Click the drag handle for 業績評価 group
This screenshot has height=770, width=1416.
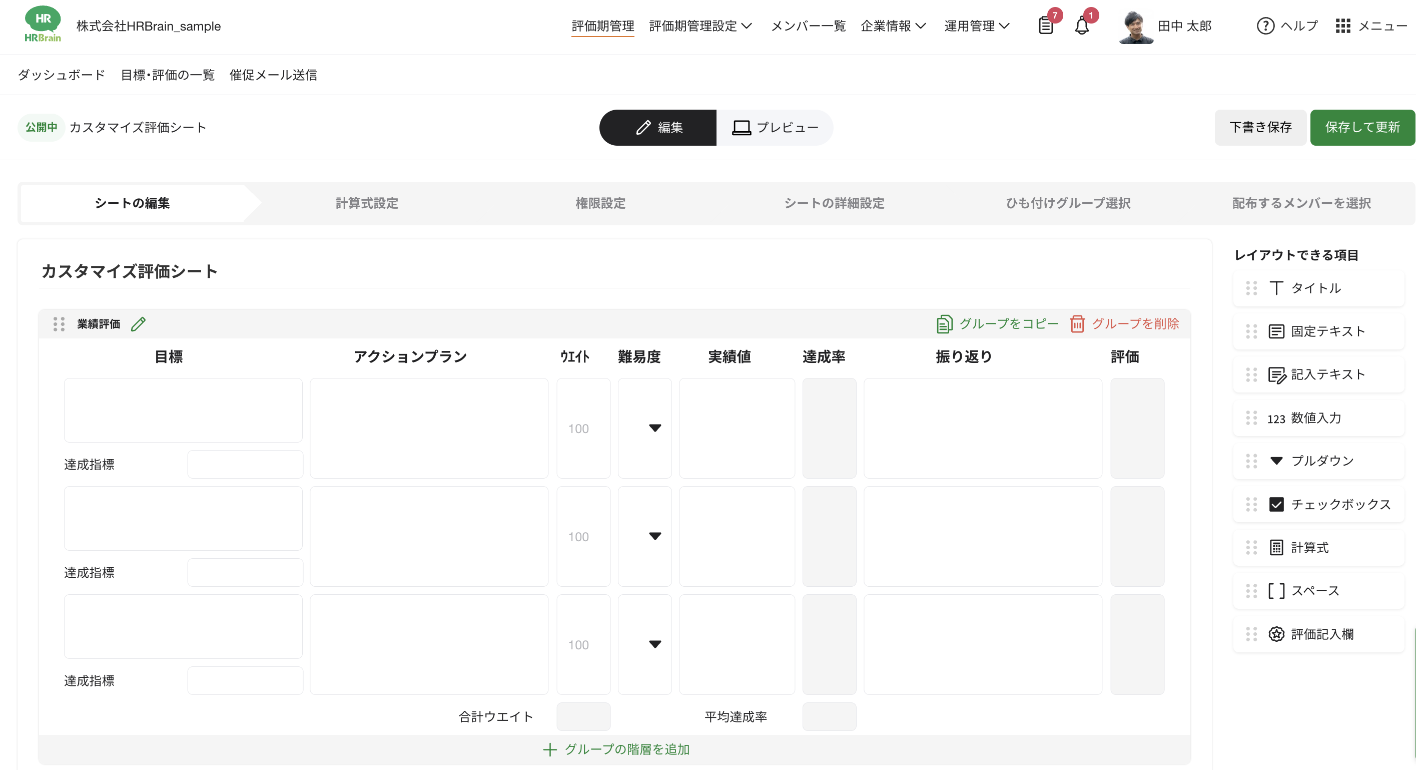coord(59,324)
